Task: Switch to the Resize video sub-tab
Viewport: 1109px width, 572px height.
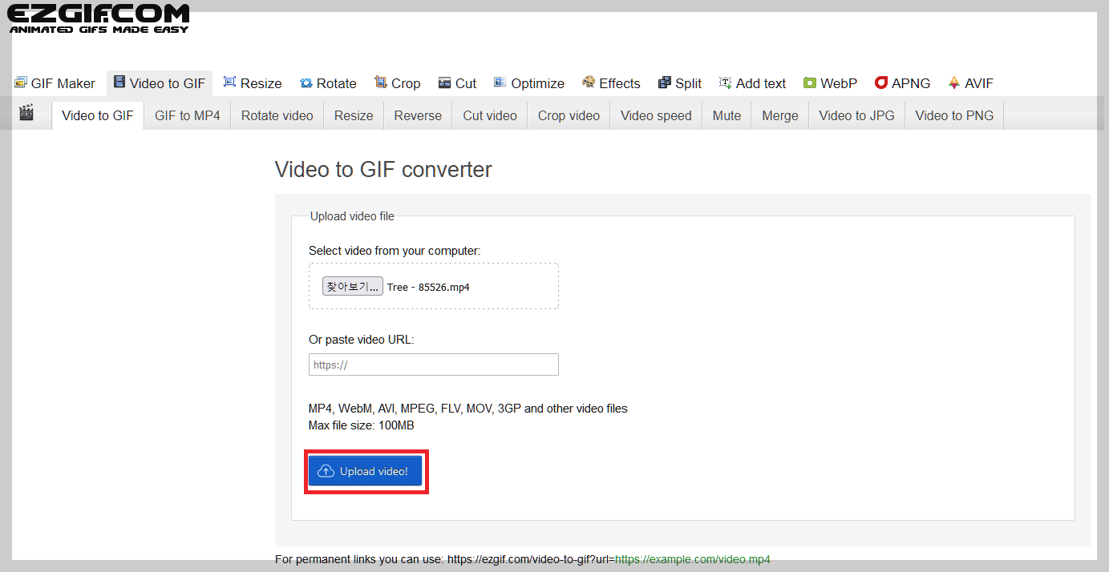Action: point(354,115)
